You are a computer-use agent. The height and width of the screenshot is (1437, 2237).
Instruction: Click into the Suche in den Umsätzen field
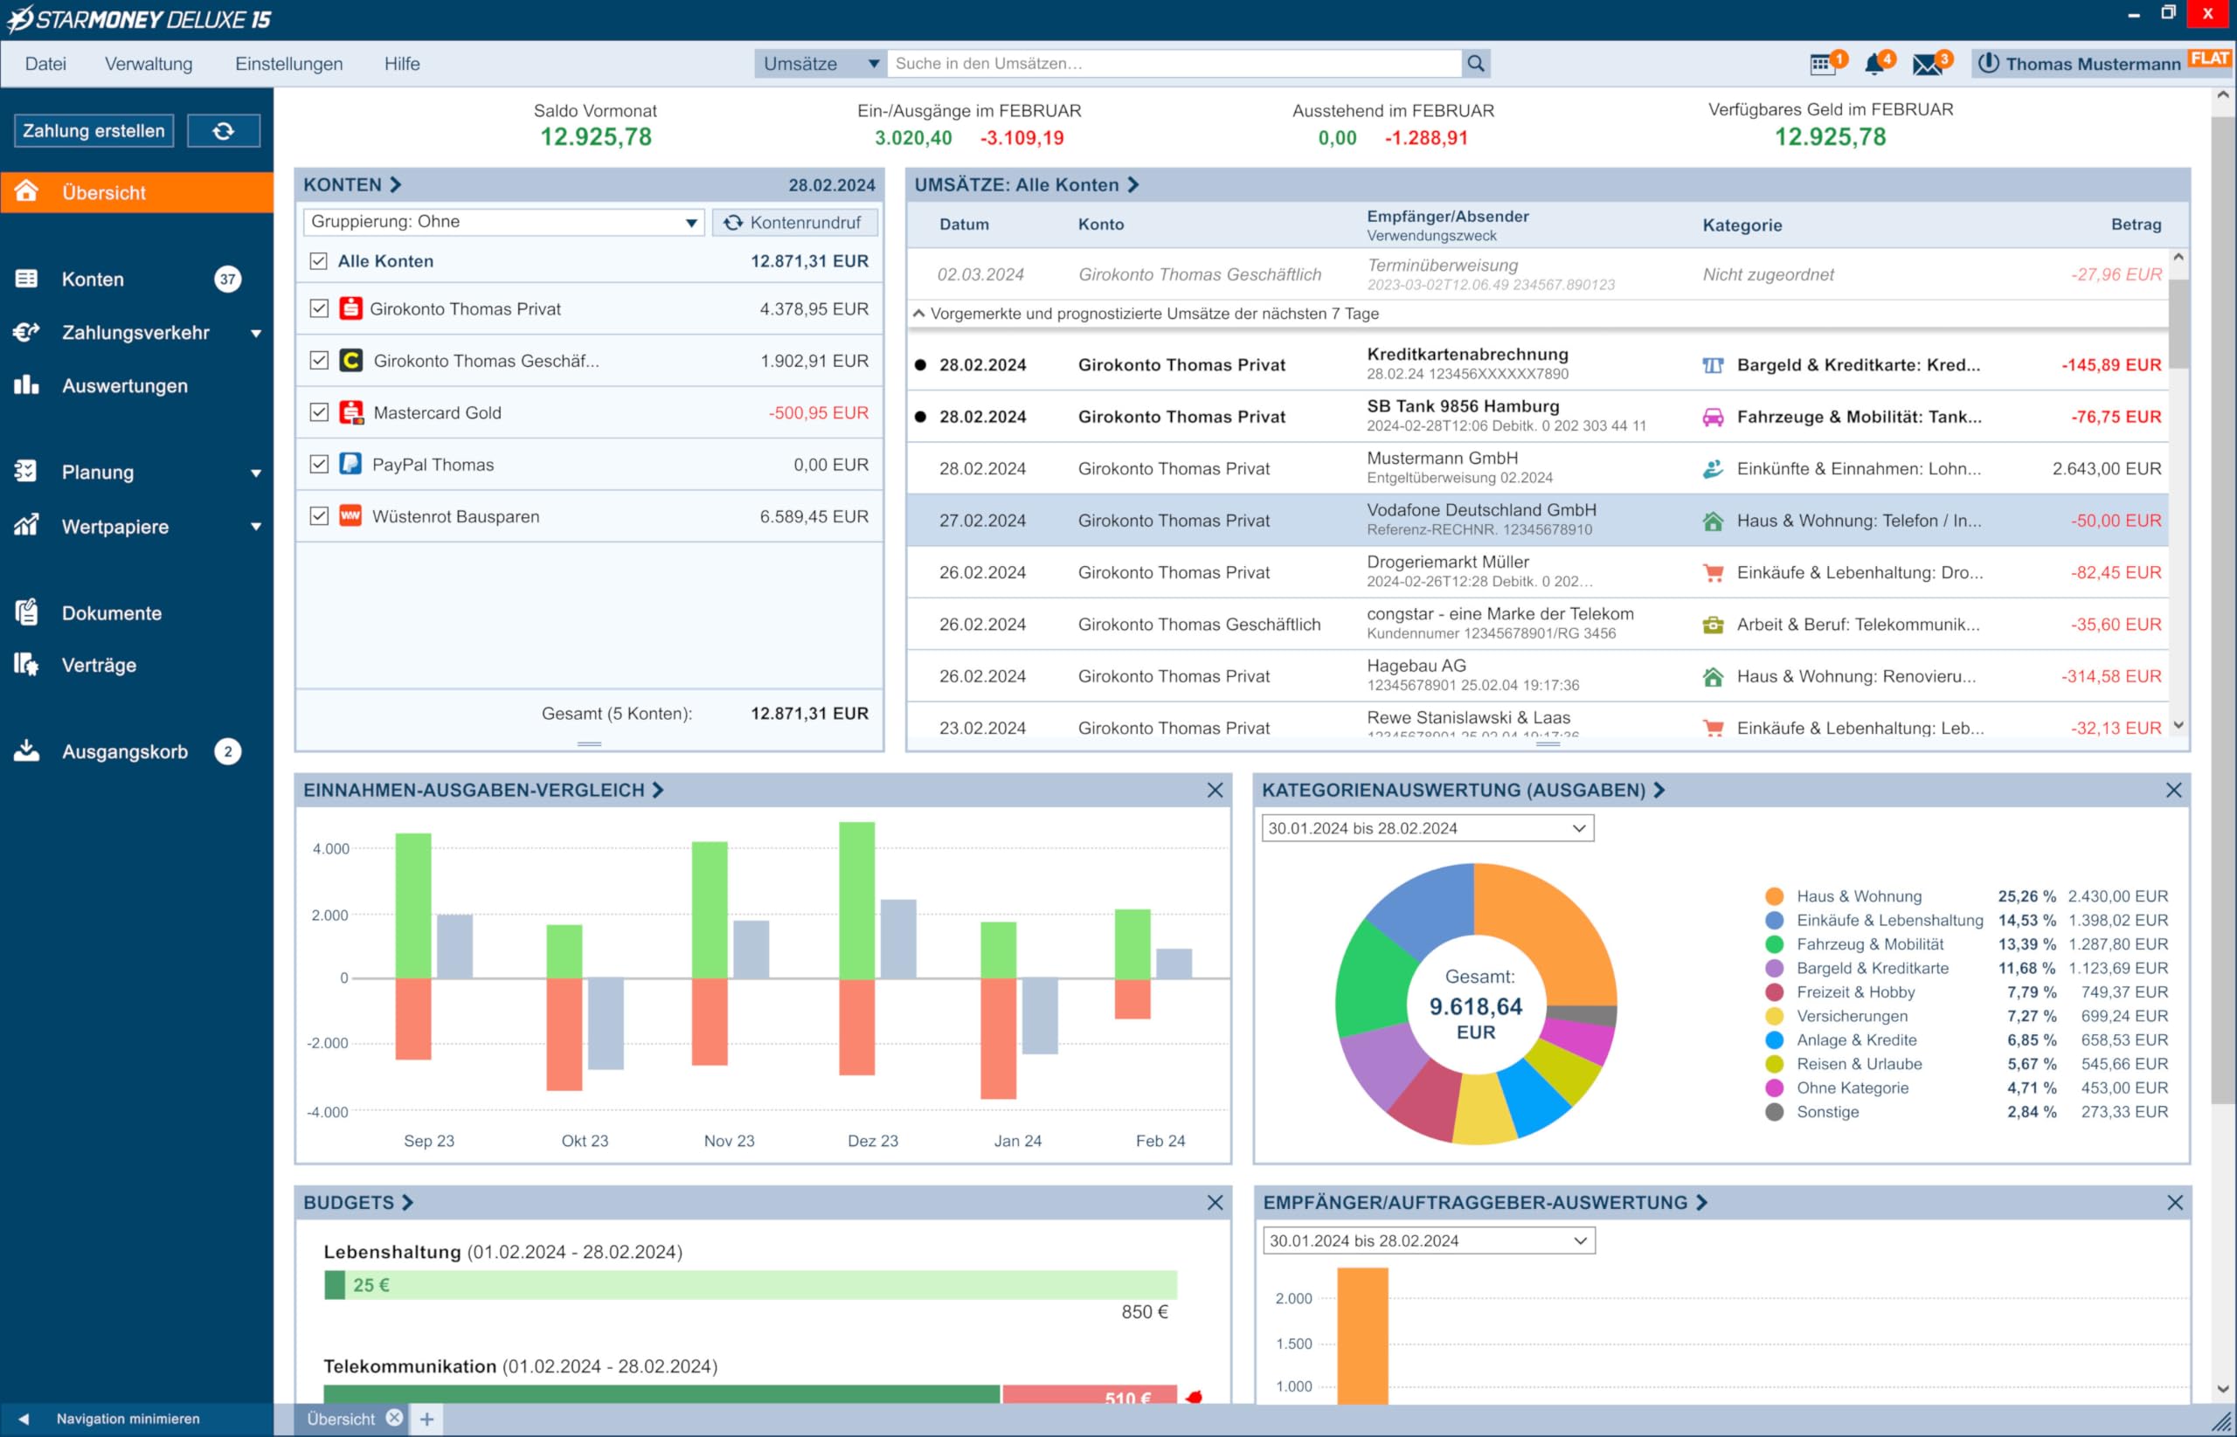1174,64
